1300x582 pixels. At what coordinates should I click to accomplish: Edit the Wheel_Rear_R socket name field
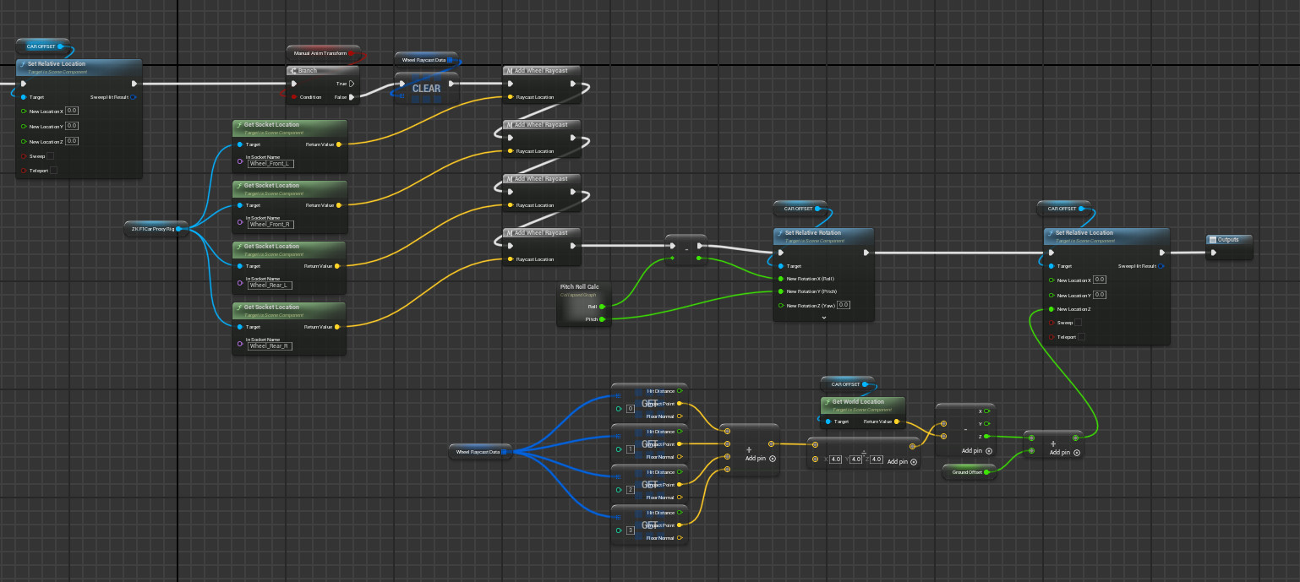coord(270,345)
